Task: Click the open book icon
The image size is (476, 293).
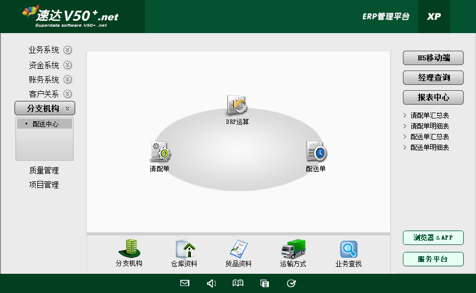Action: pyautogui.click(x=237, y=283)
